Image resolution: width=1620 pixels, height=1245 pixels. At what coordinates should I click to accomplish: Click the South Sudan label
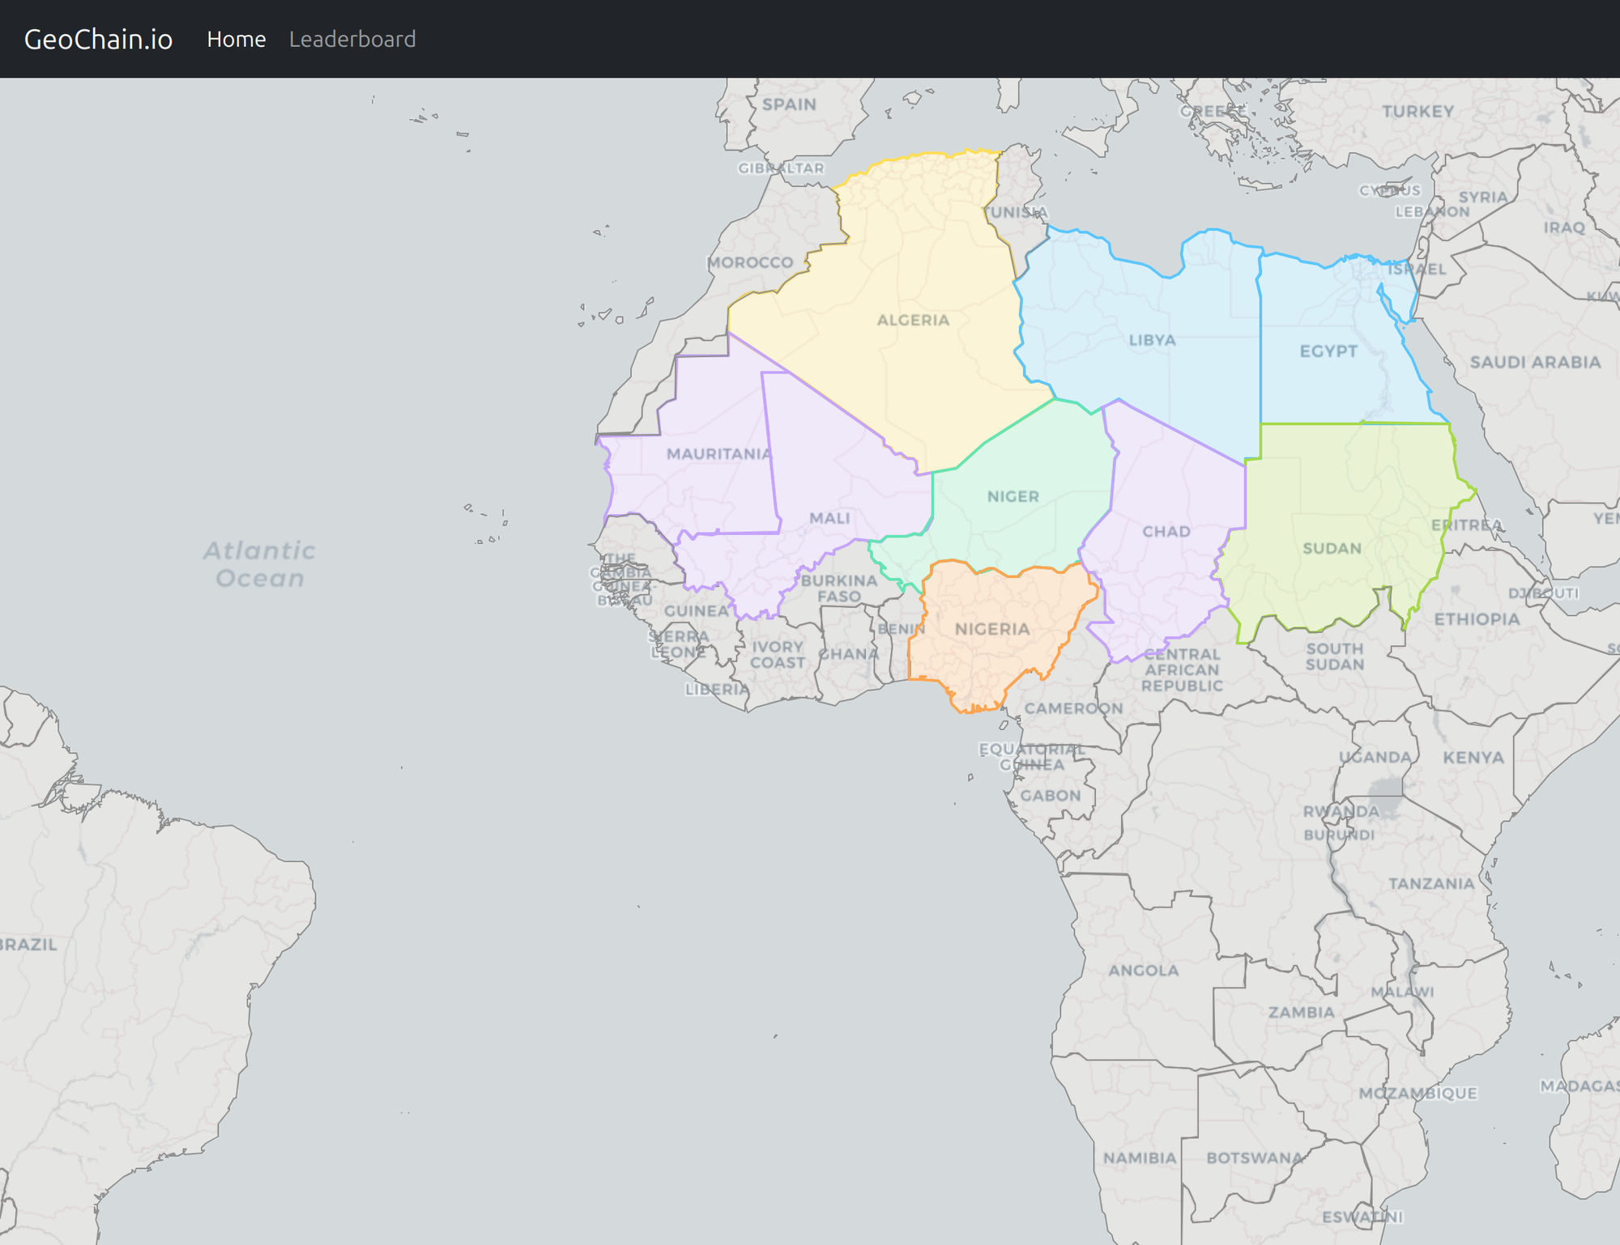[x=1335, y=656]
